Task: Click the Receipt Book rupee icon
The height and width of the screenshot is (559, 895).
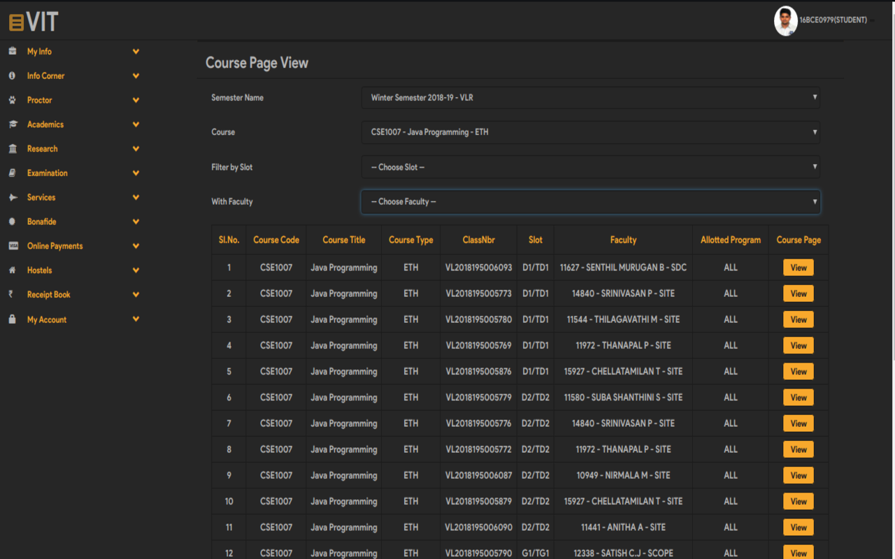Action: (10, 294)
